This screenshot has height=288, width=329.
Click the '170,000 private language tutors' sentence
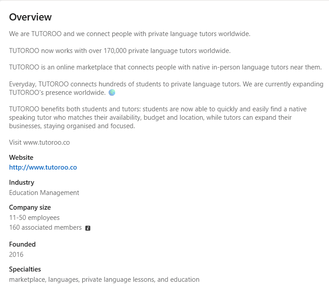(120, 51)
